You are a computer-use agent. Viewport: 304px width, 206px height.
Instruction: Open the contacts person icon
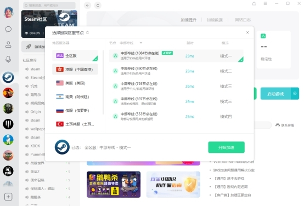click(8, 44)
